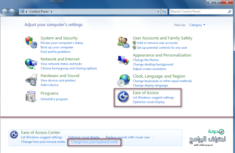The image size is (235, 153).
Task: Expand arrow before Control Panel breadcrumb
Action: coord(26,12)
